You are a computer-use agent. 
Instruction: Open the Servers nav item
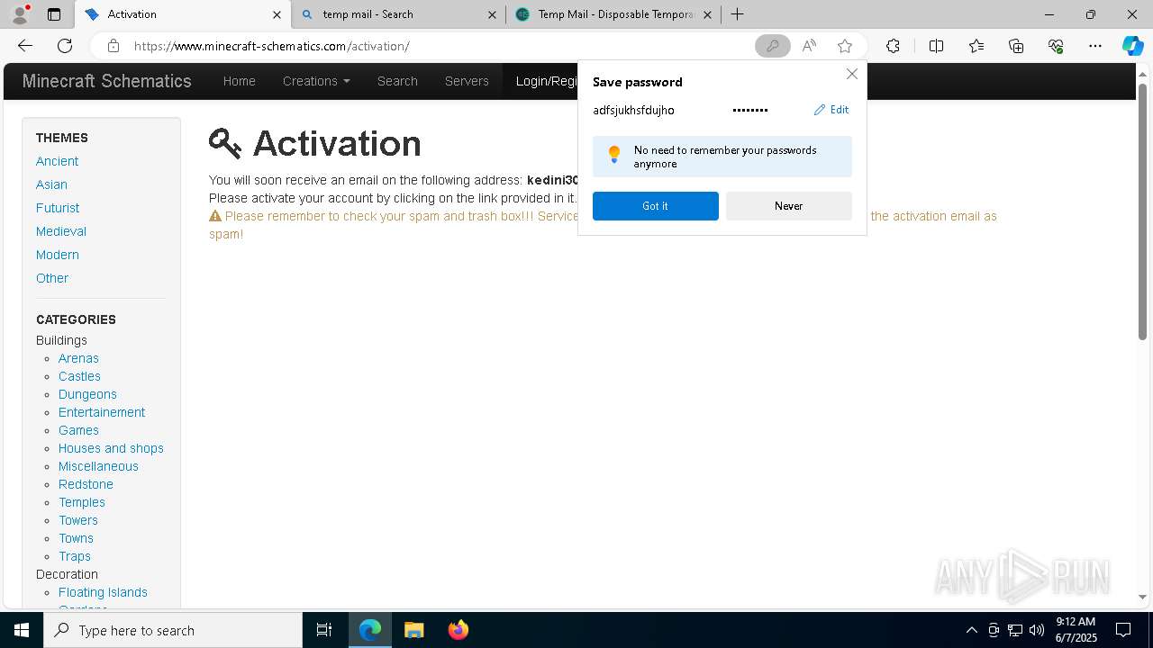467,81
